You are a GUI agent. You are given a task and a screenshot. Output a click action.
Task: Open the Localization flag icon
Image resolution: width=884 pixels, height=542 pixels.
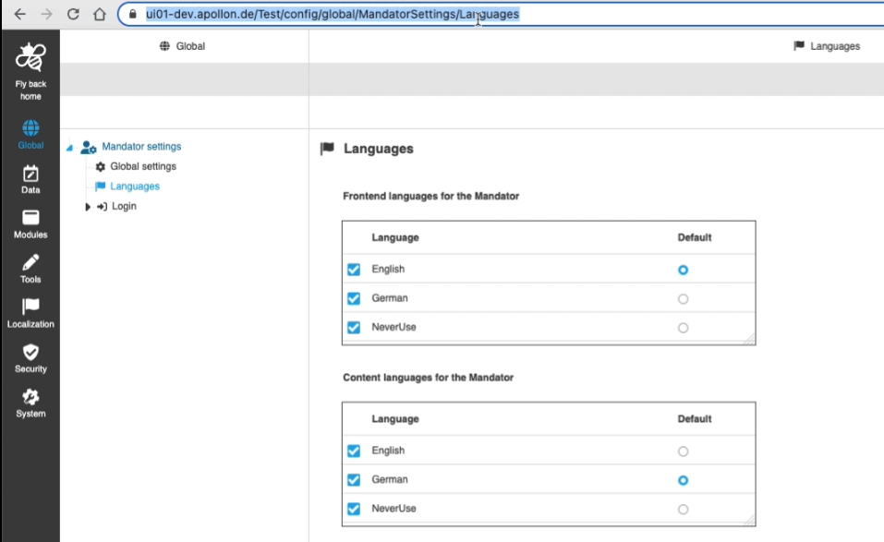pyautogui.click(x=30, y=307)
